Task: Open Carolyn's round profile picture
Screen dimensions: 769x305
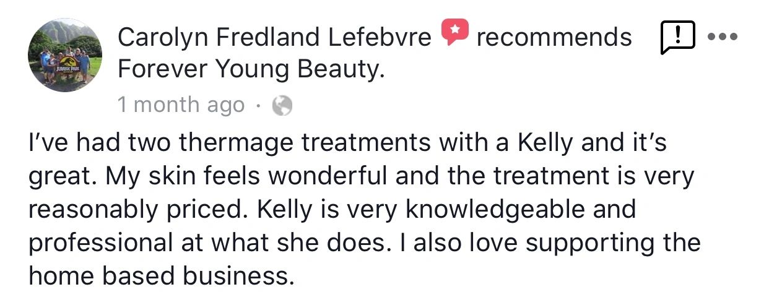Action: [64, 54]
